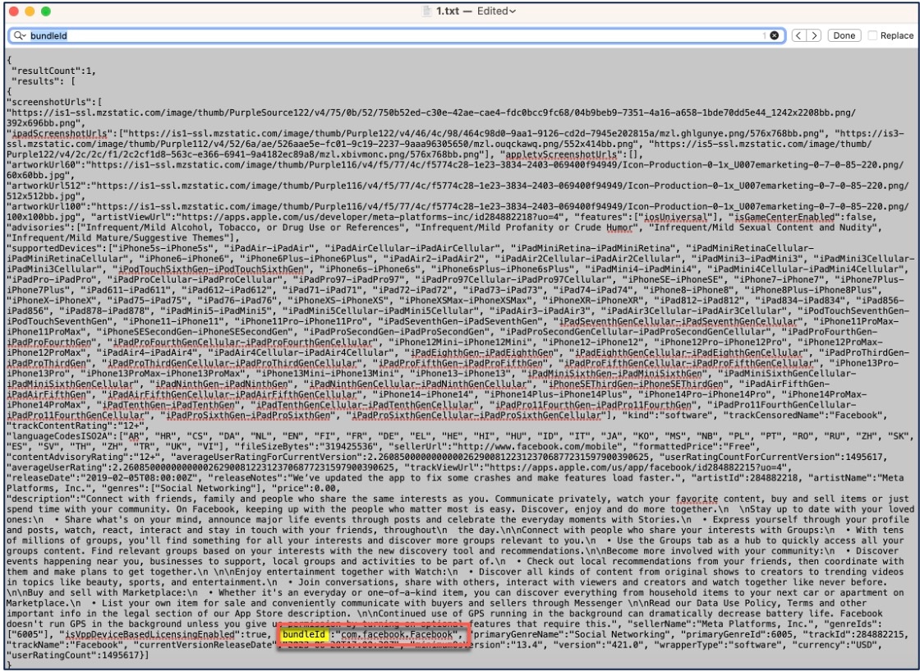Click the "artworkUrl60" key
This screenshot has height=672, width=920.
44,165
